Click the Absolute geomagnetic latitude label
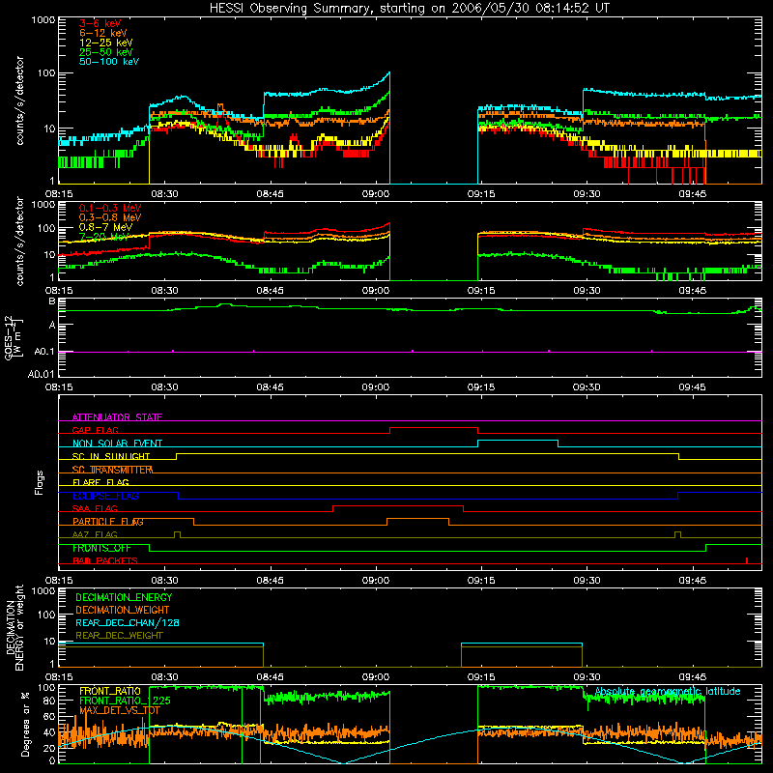Screen dimensions: 773x773 coord(668,691)
